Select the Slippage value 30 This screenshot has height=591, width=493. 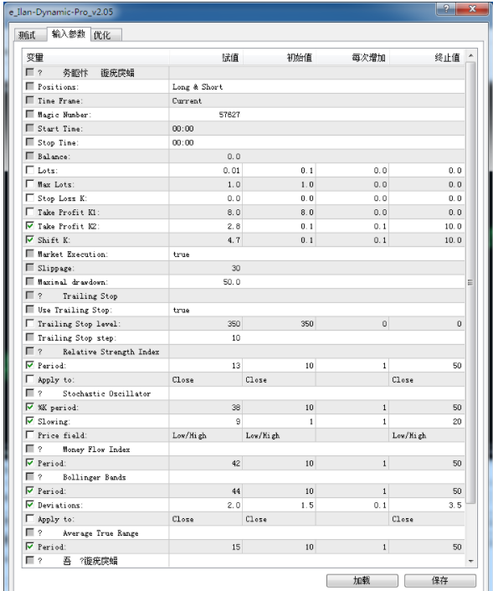pos(236,268)
